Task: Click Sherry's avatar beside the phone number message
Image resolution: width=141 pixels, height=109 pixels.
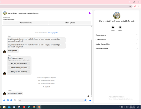Action: (5, 93)
